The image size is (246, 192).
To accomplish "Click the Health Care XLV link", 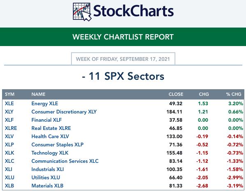I will [x=50, y=136].
